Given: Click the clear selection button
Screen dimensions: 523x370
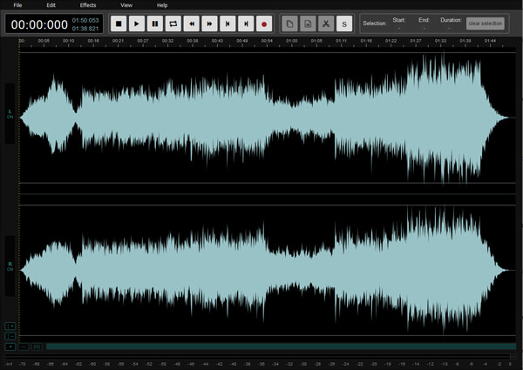Looking at the screenshot, I should pos(486,24).
